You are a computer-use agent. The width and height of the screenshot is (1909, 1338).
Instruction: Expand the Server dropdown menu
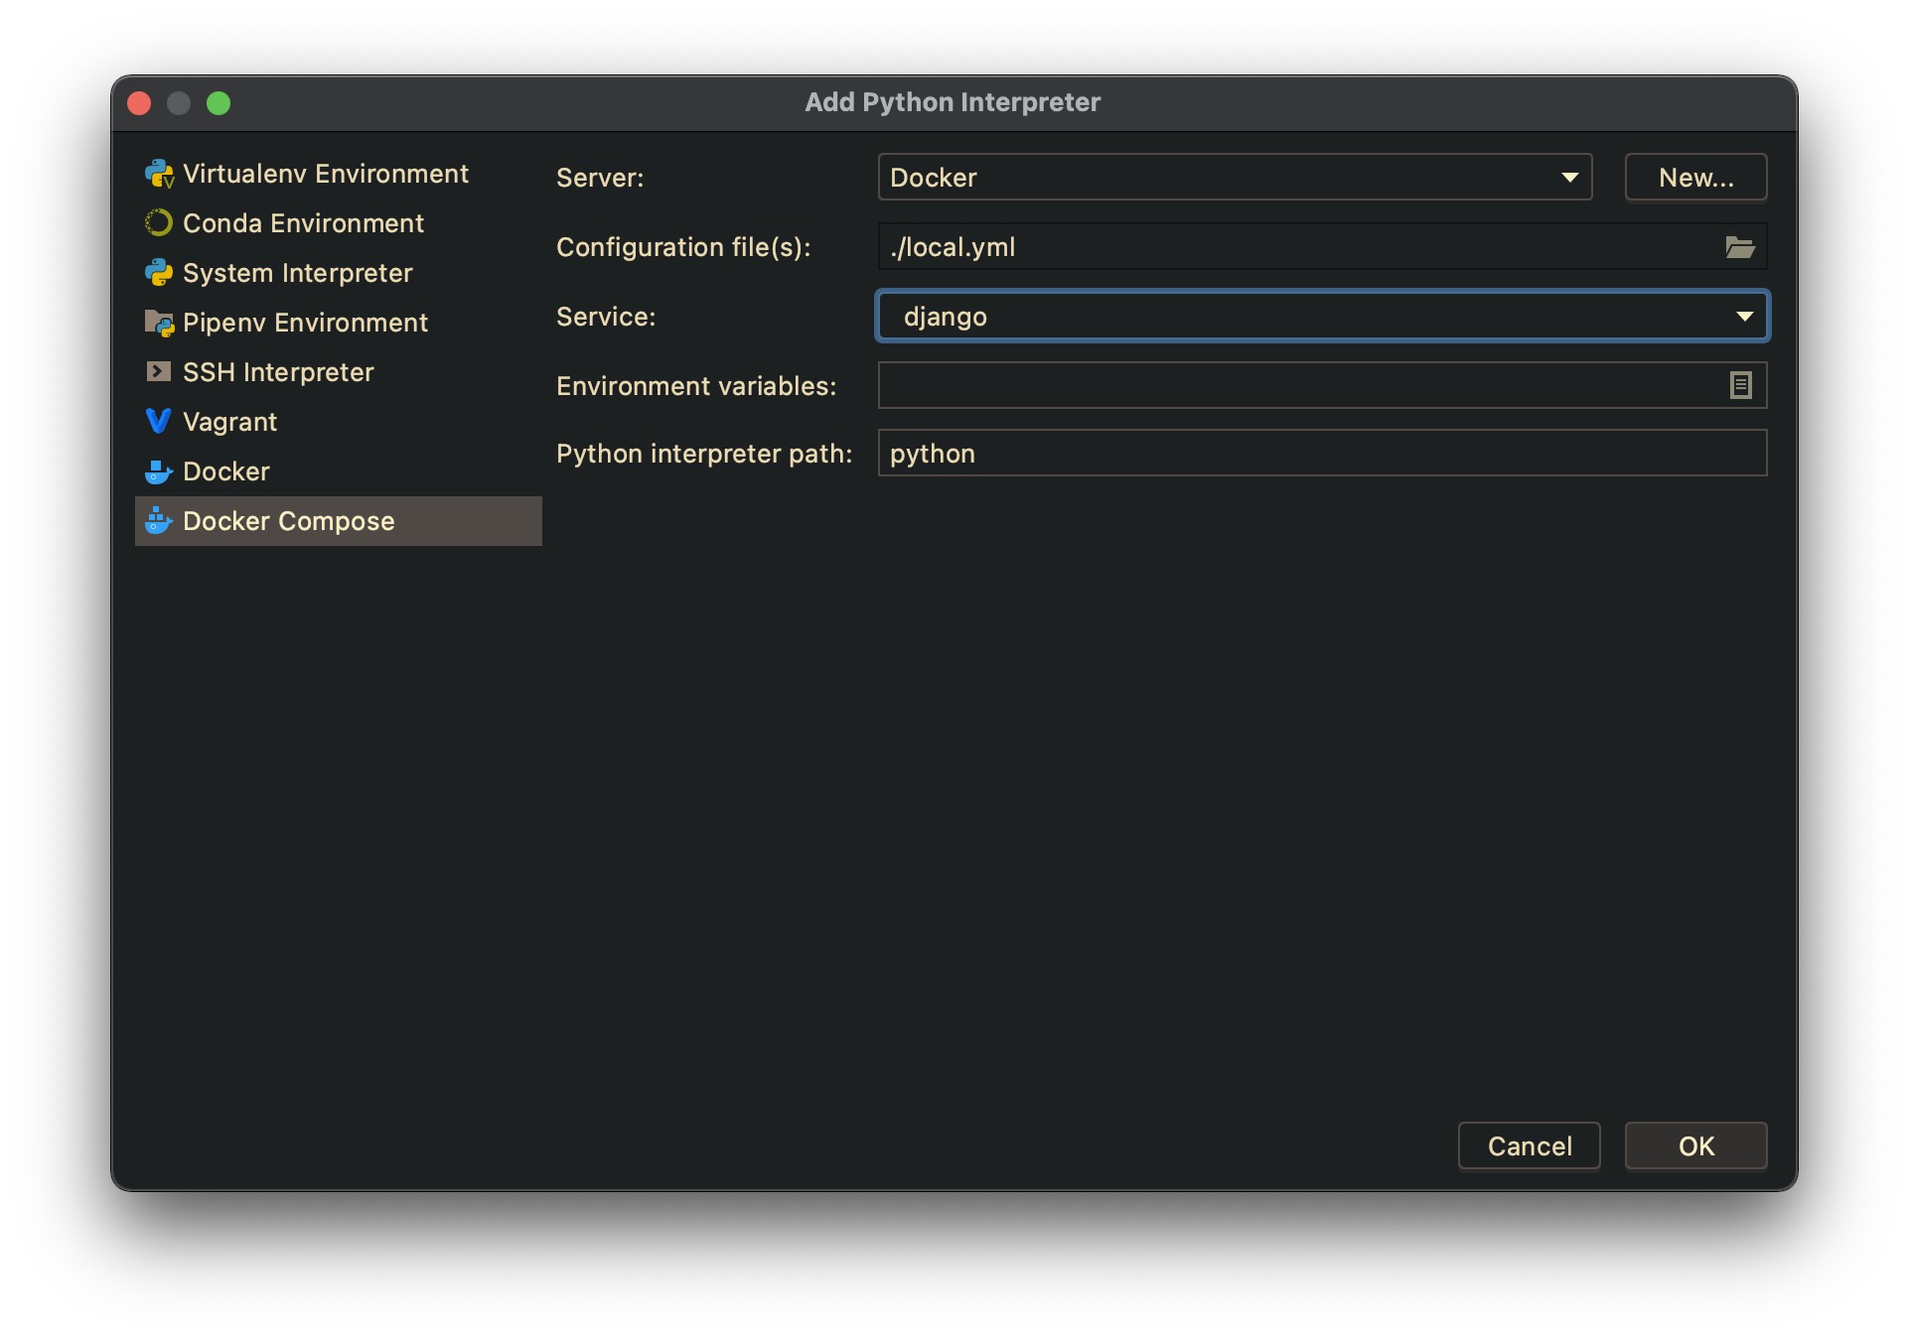(x=1574, y=176)
